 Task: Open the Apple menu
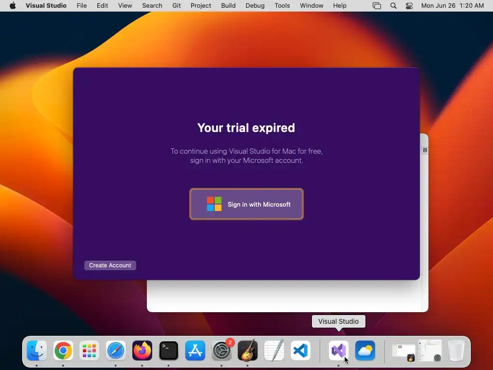coord(13,6)
